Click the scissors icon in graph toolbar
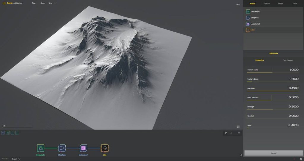 pyautogui.click(x=231, y=133)
